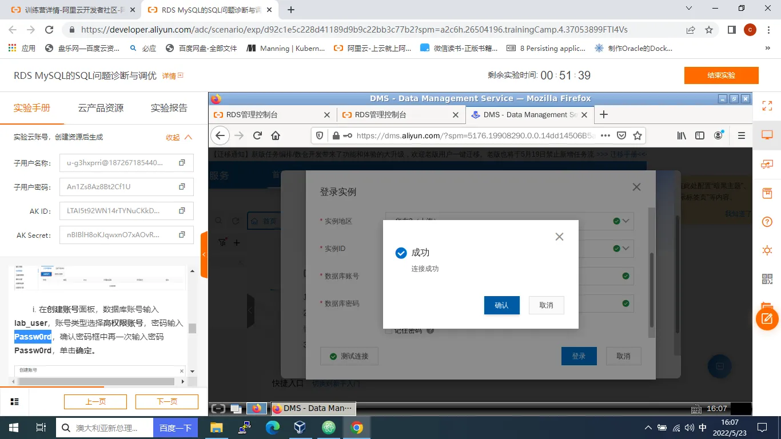The image size is (781, 439).
Task: Click 百度一下 button in taskbar
Action: point(175,428)
